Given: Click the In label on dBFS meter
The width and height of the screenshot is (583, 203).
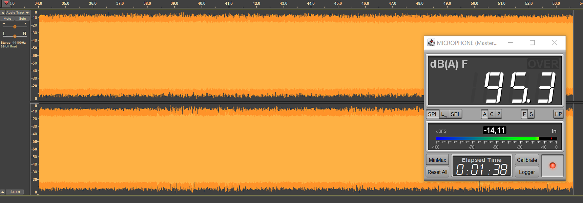Looking at the screenshot, I should pyautogui.click(x=554, y=131).
